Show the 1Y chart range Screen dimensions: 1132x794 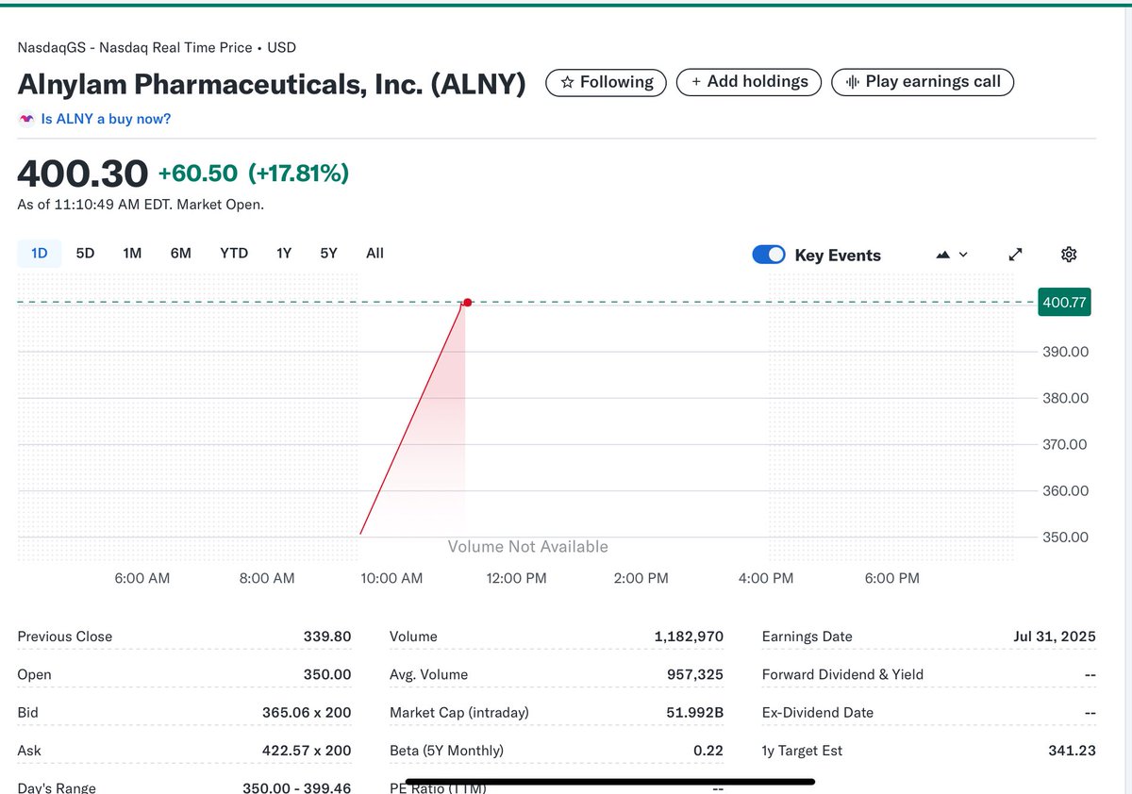[x=284, y=253]
